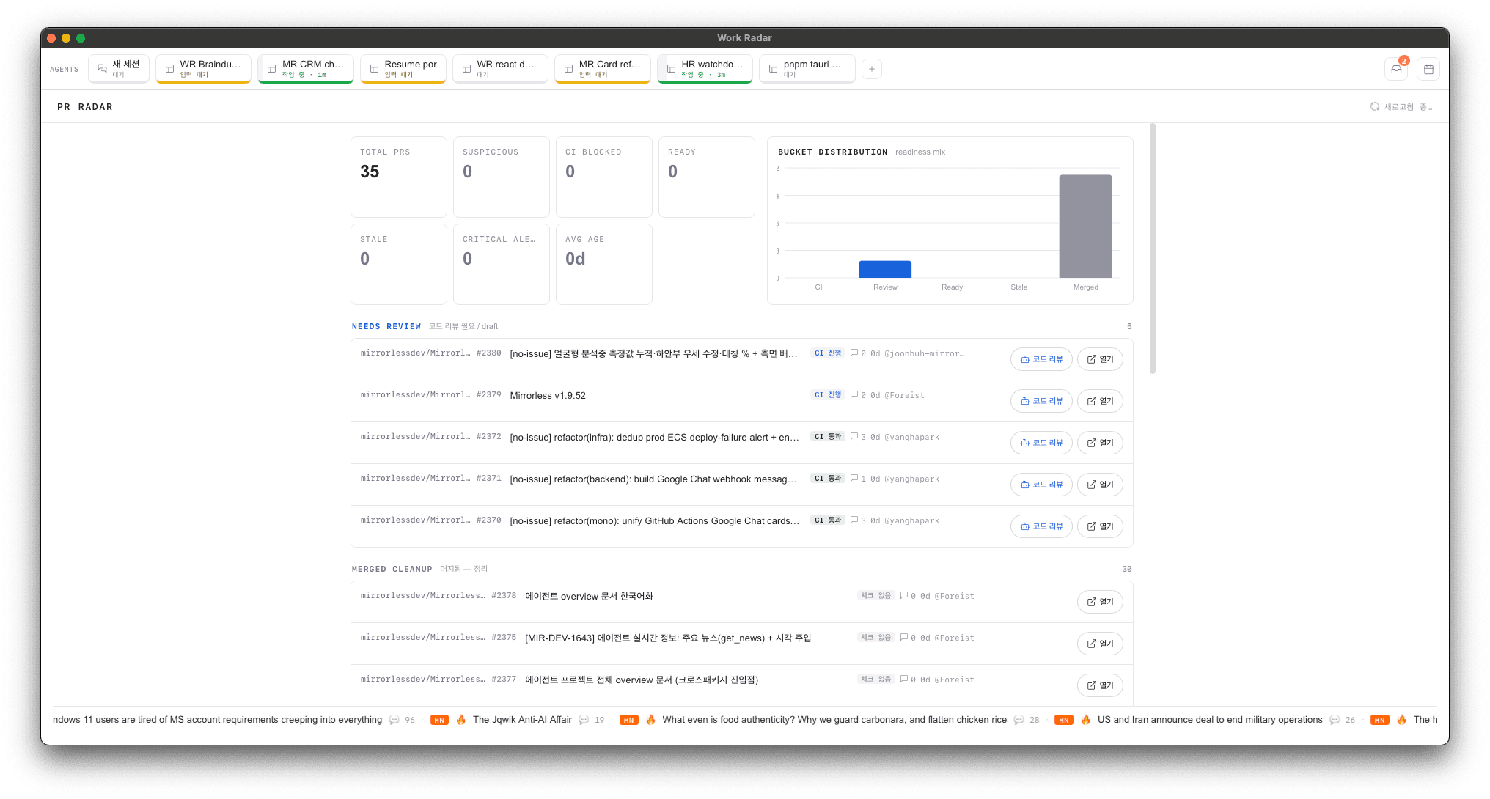Click PR title Mirrorless v1.9.52

coord(548,396)
